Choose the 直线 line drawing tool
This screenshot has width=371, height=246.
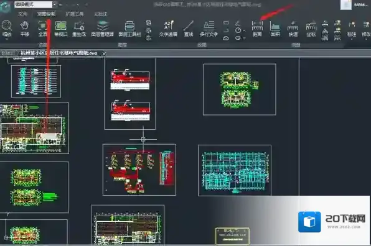tap(189, 29)
